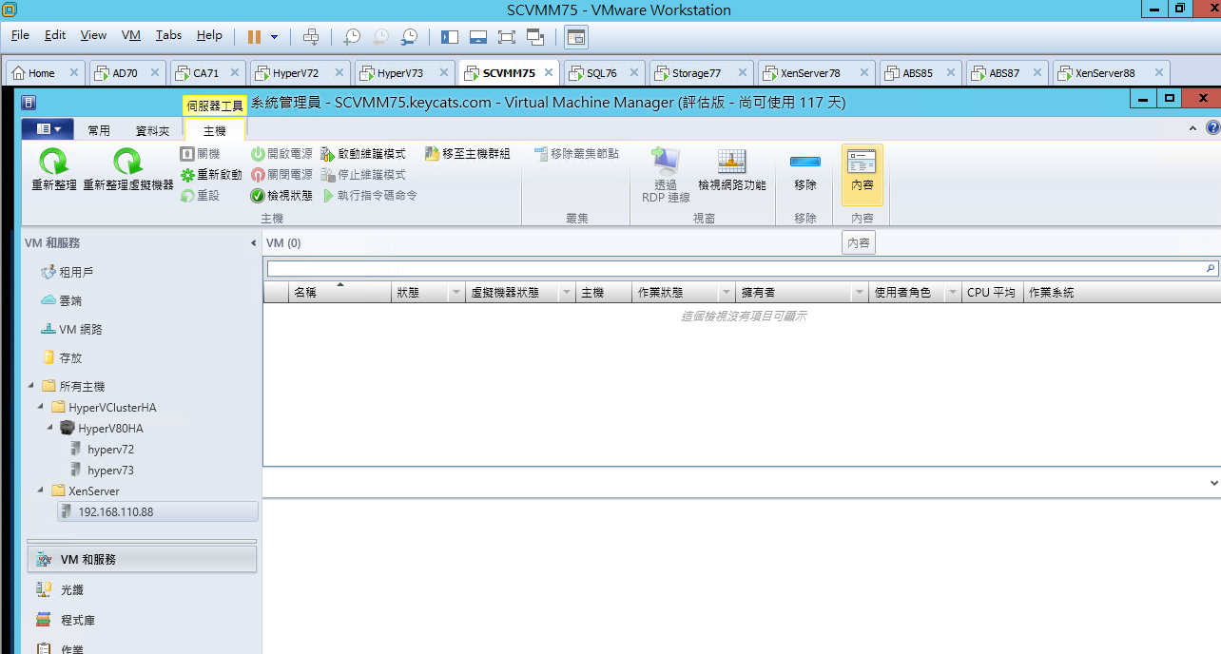Viewport: 1221px width, 654px height.
Task: Open the 擁有者 column filter dropdown
Action: click(860, 293)
